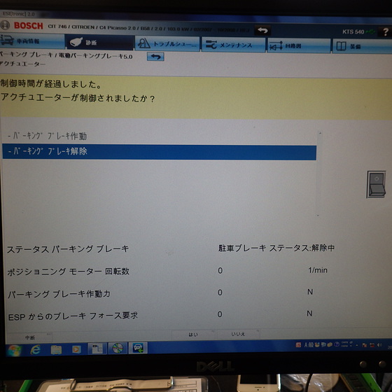Click the rocker switch actuator icon
This screenshot has height=392, width=392.
click(x=377, y=185)
